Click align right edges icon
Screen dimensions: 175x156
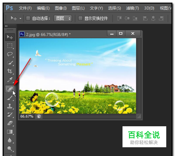tap(161, 18)
